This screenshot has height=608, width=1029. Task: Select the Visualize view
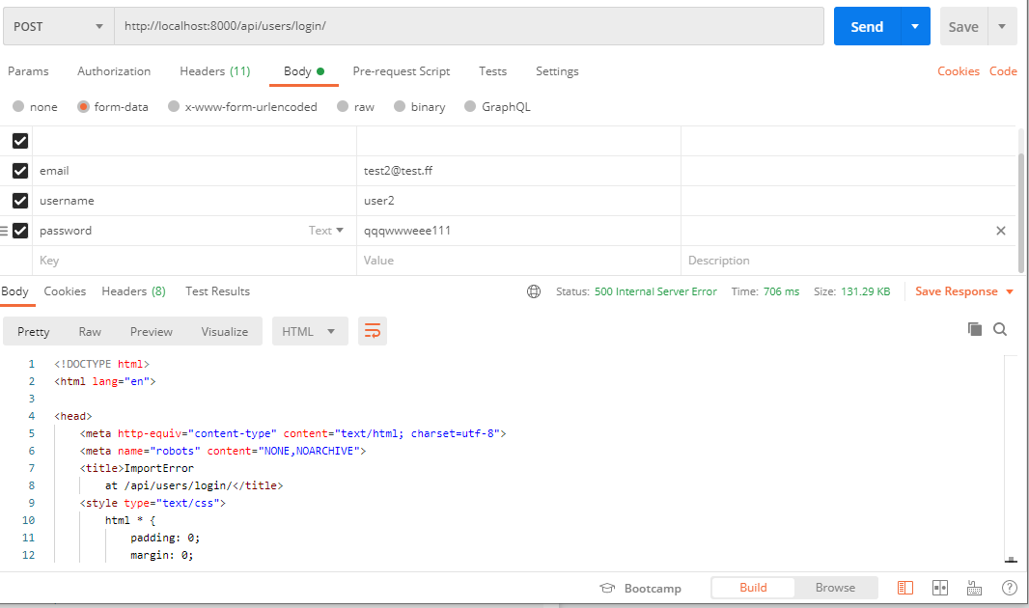click(x=225, y=331)
